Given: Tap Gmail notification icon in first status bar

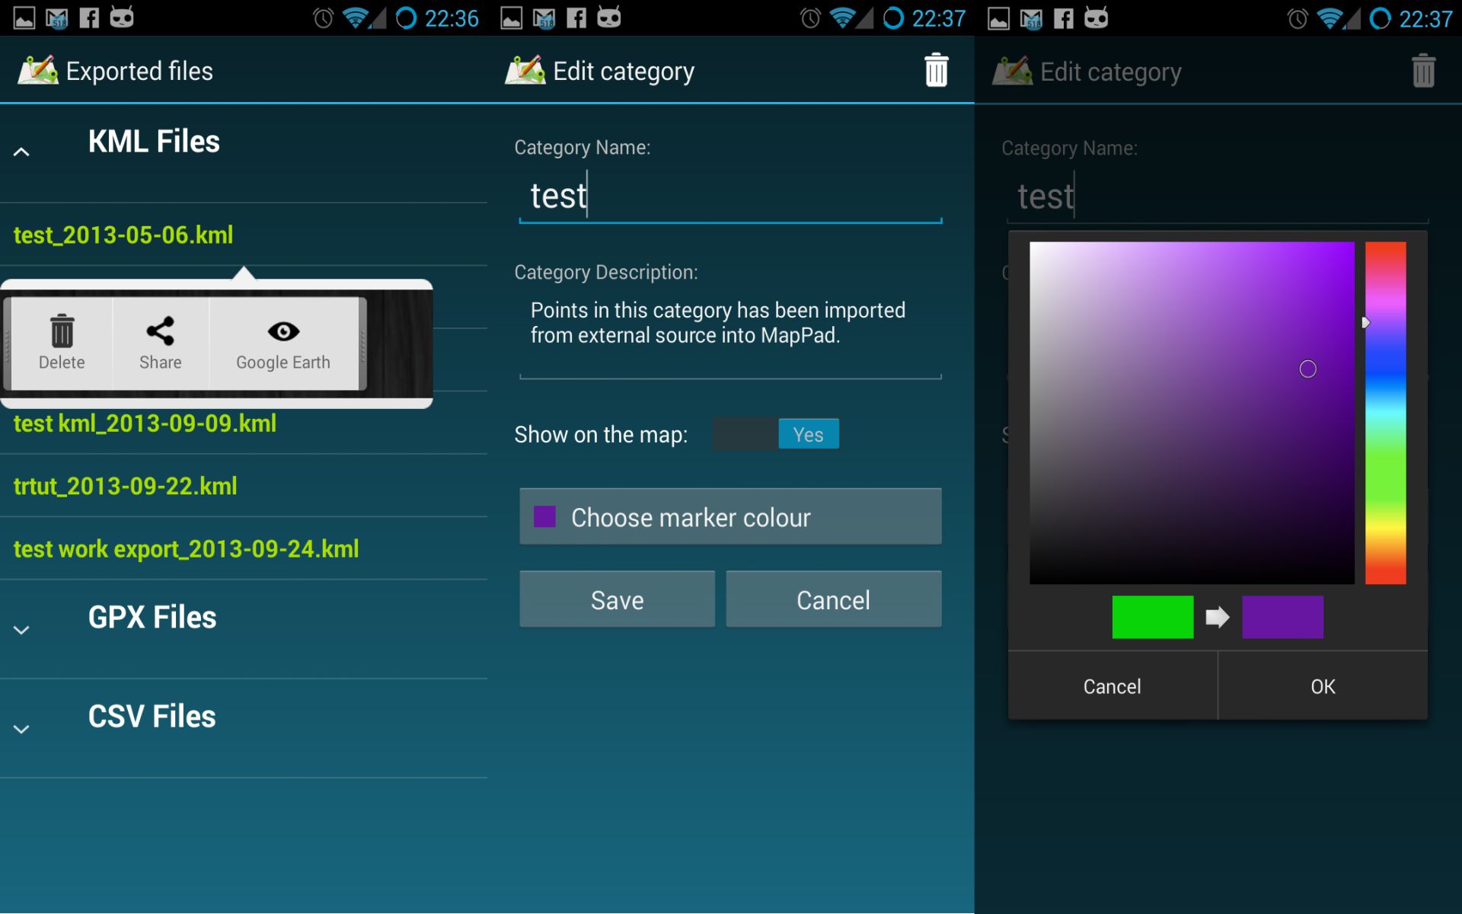Looking at the screenshot, I should point(57,18).
